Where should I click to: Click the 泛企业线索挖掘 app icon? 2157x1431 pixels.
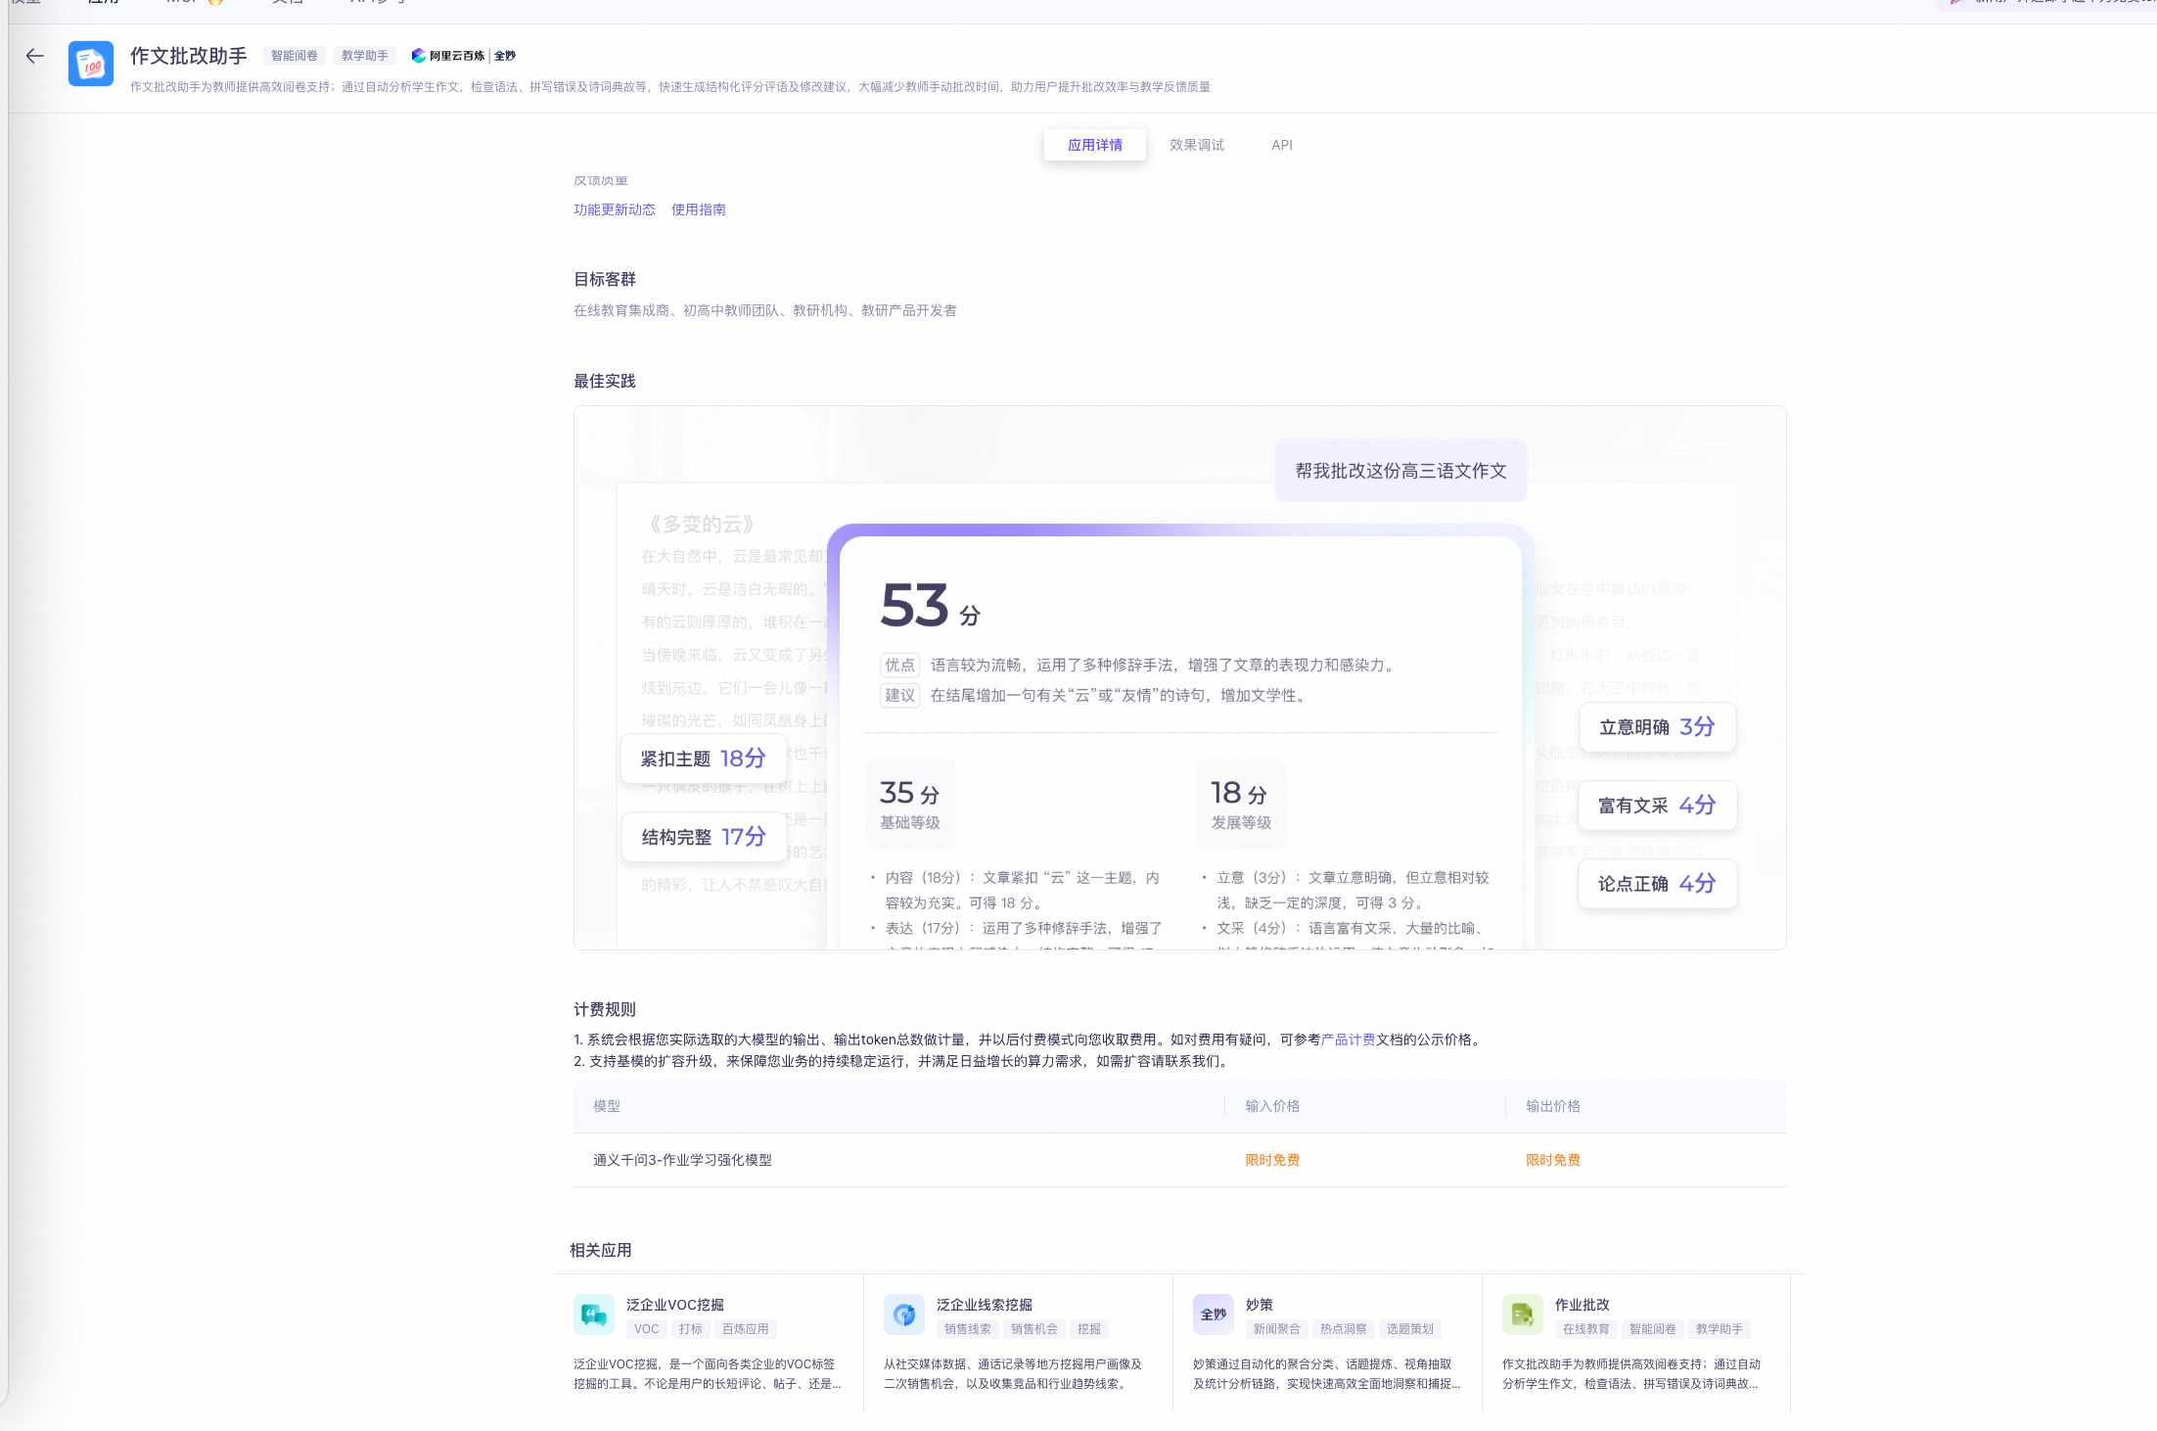coord(903,1315)
